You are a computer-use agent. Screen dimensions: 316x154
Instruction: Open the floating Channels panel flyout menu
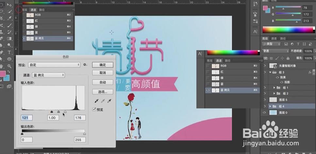(x=261, y=60)
